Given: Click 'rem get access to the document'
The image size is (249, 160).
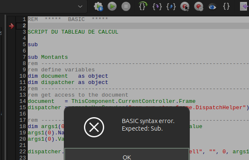Looking at the screenshot, I should [78, 95].
